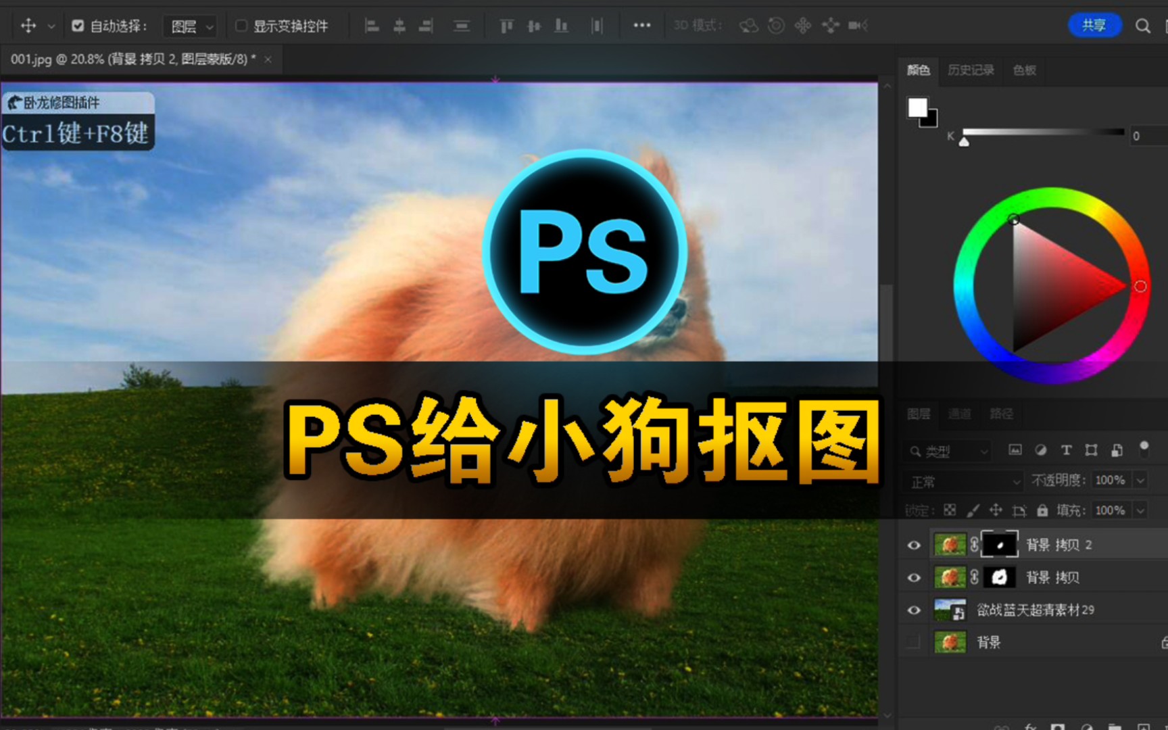Switch to the 路径 panel tab

[x=1001, y=414]
